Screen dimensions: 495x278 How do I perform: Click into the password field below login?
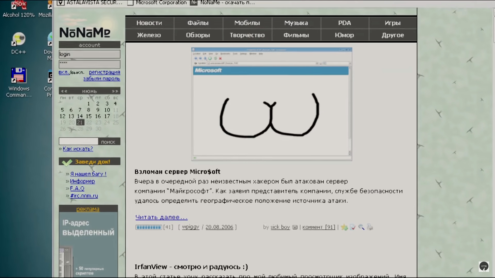click(x=89, y=64)
